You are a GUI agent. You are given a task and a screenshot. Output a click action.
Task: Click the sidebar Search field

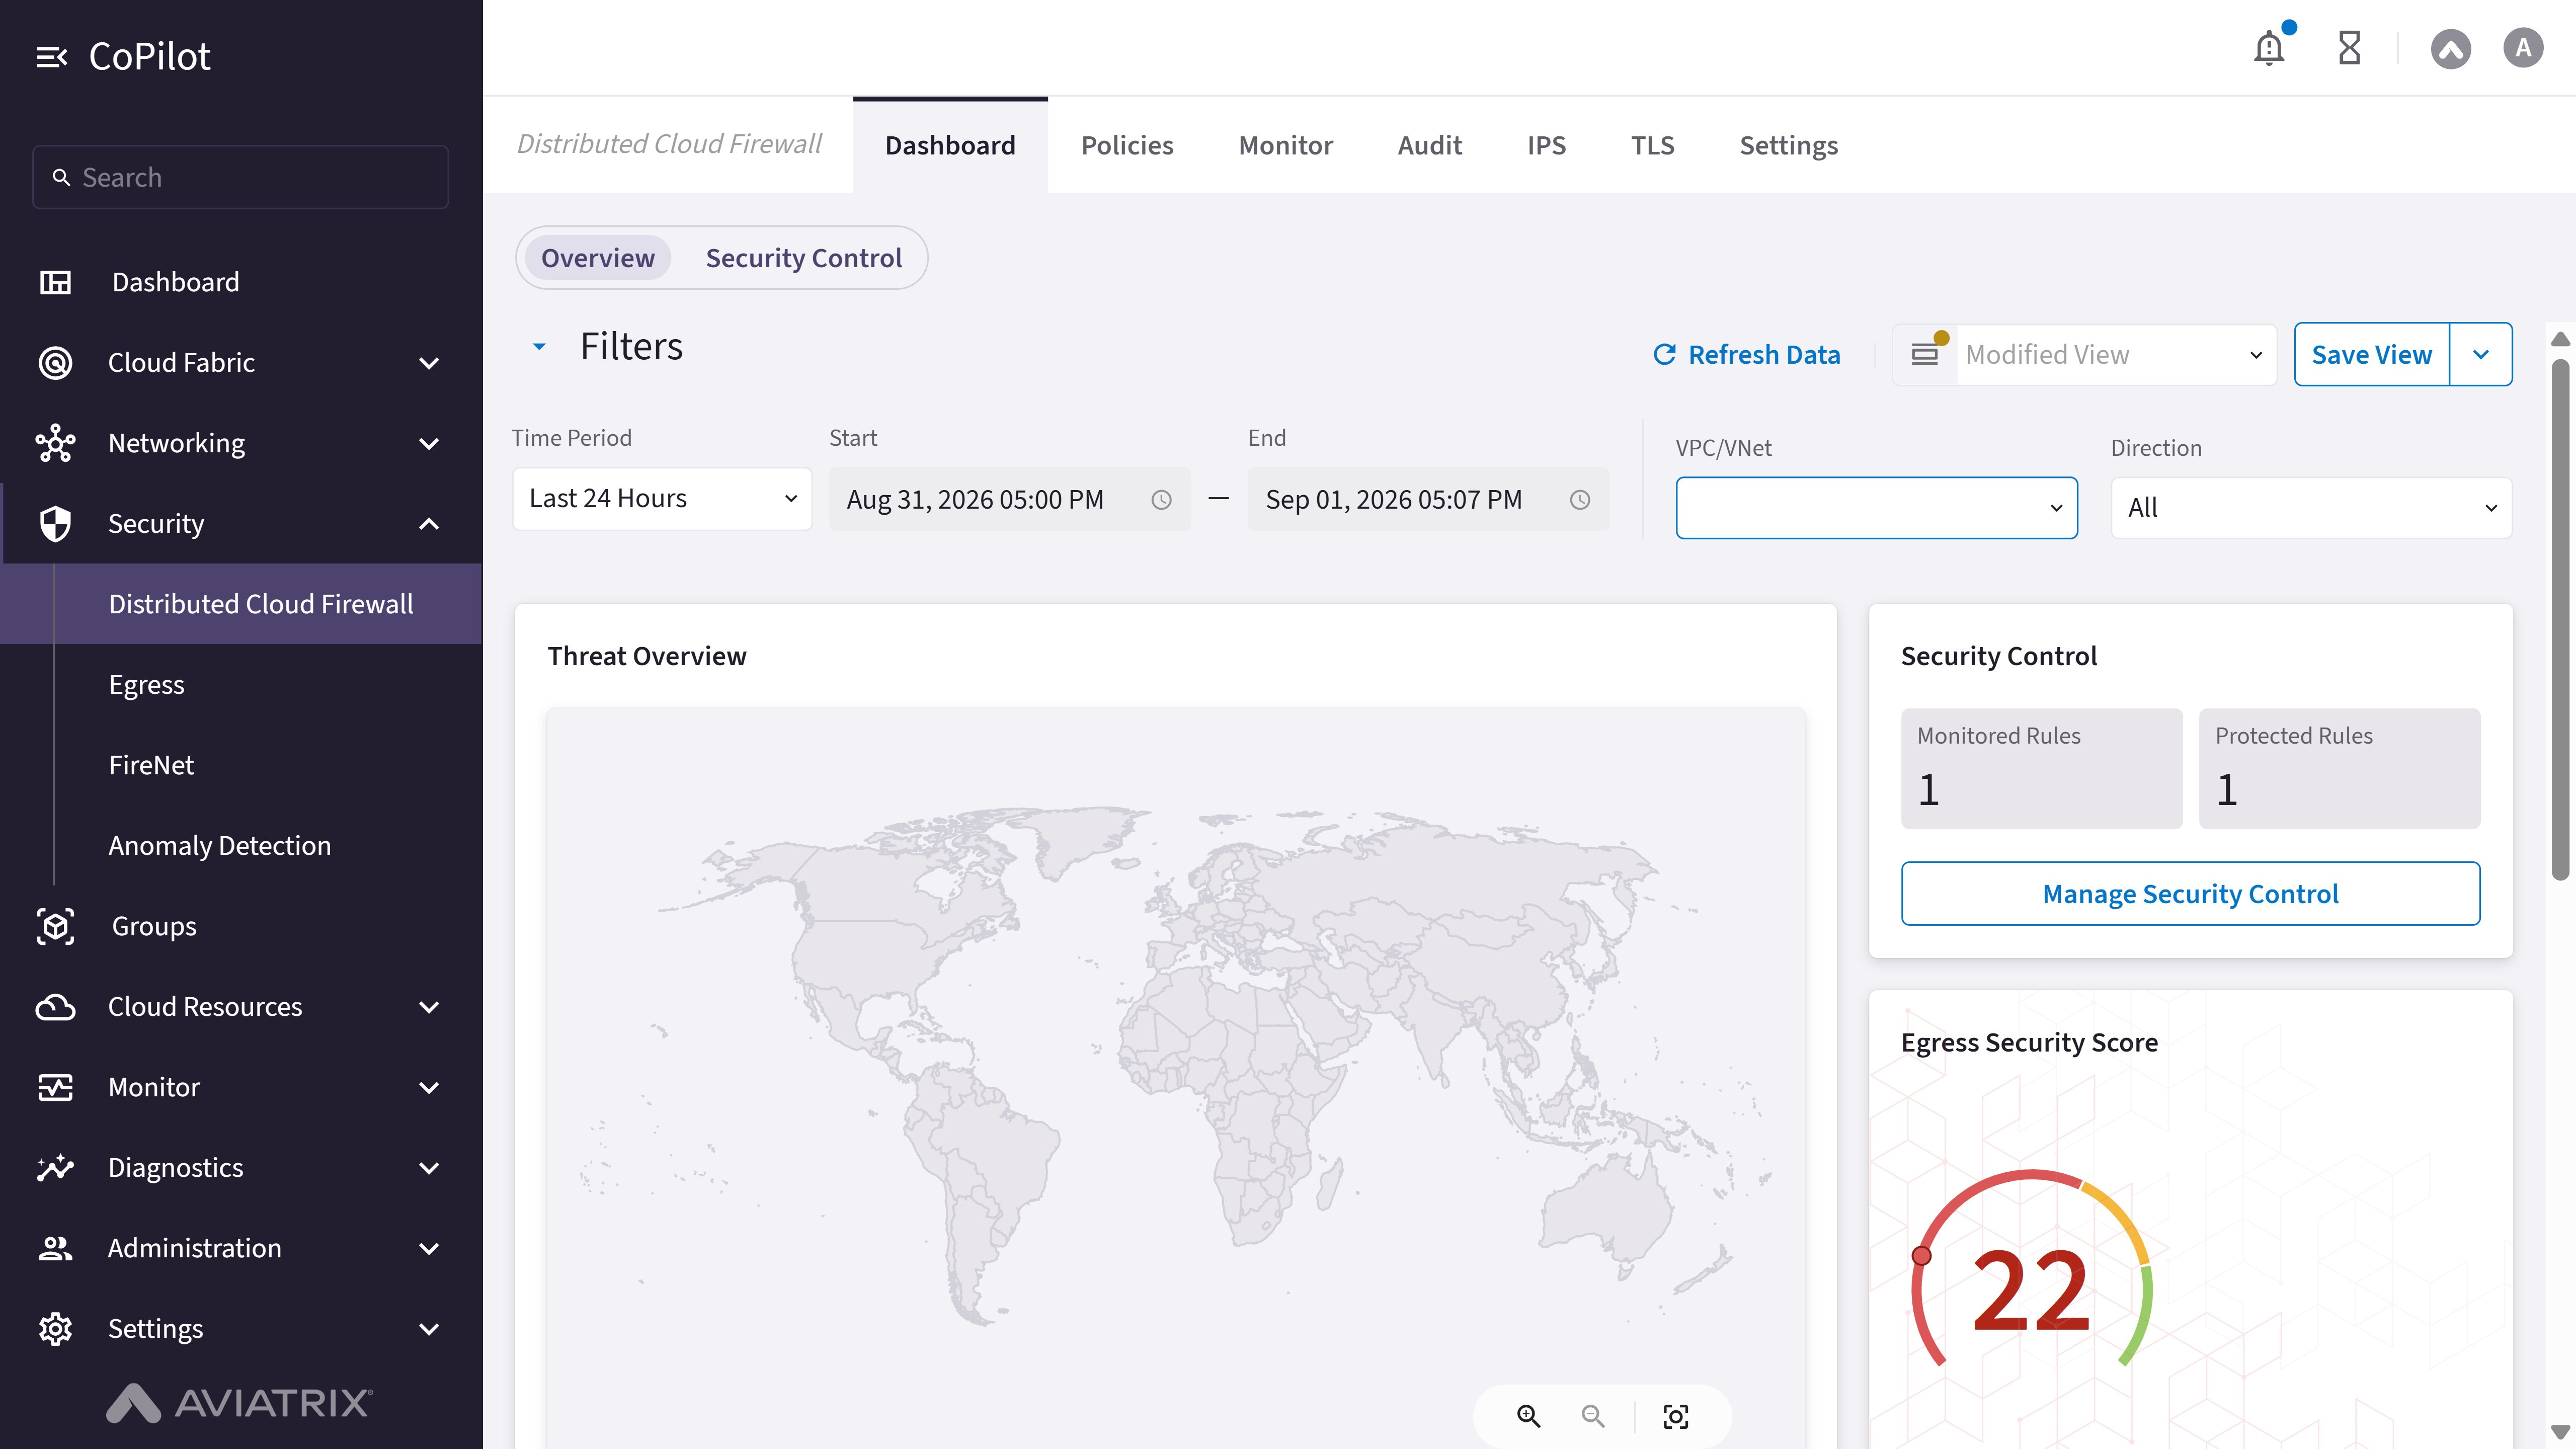240,177
